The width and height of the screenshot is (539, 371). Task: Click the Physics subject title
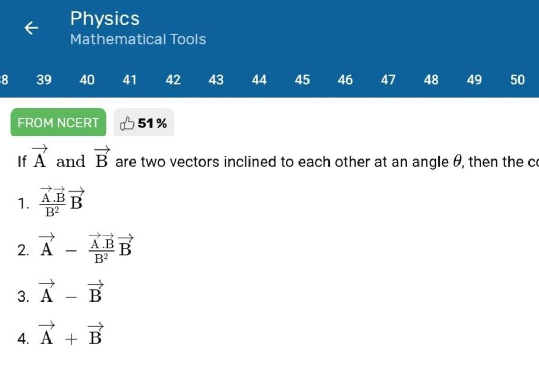pyautogui.click(x=105, y=18)
